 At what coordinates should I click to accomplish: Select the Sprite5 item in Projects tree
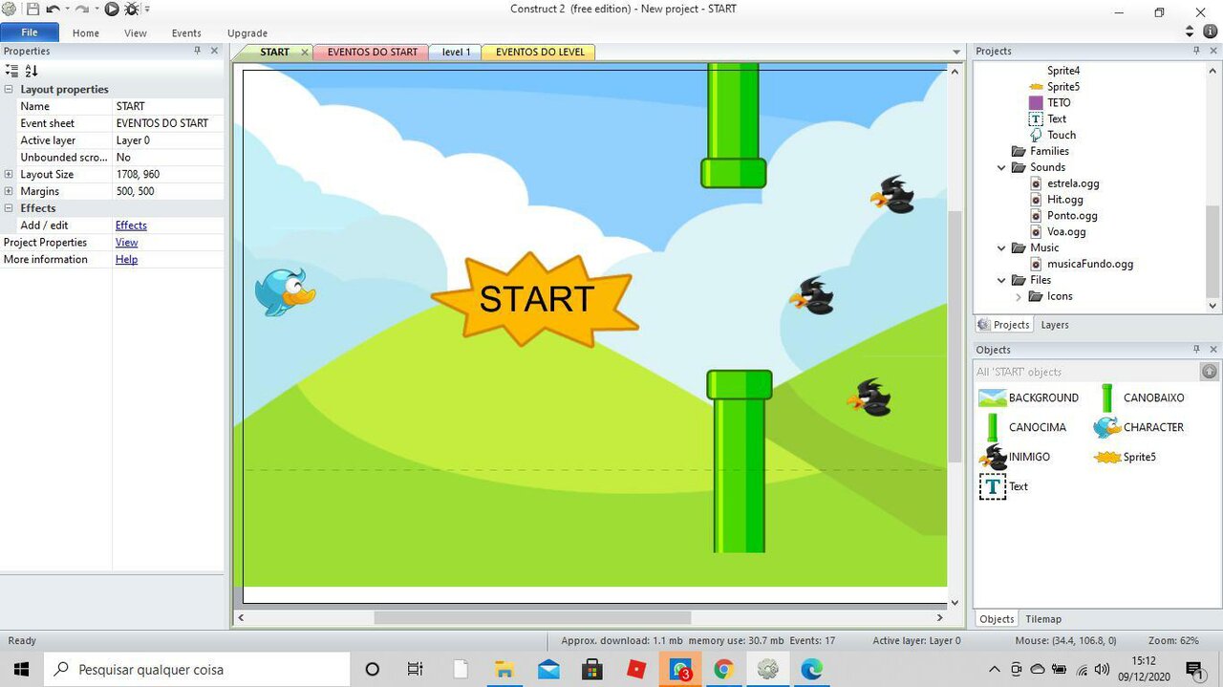click(x=1054, y=86)
